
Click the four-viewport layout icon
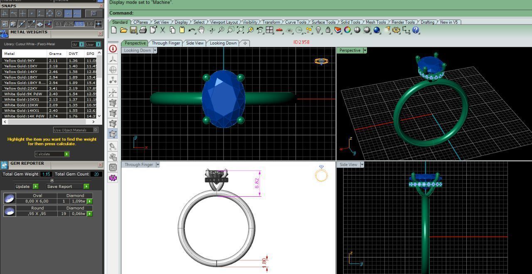[x=269, y=30]
